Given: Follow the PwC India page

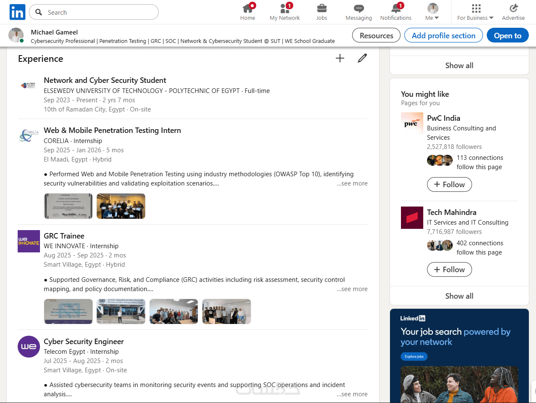Looking at the screenshot, I should [x=449, y=185].
